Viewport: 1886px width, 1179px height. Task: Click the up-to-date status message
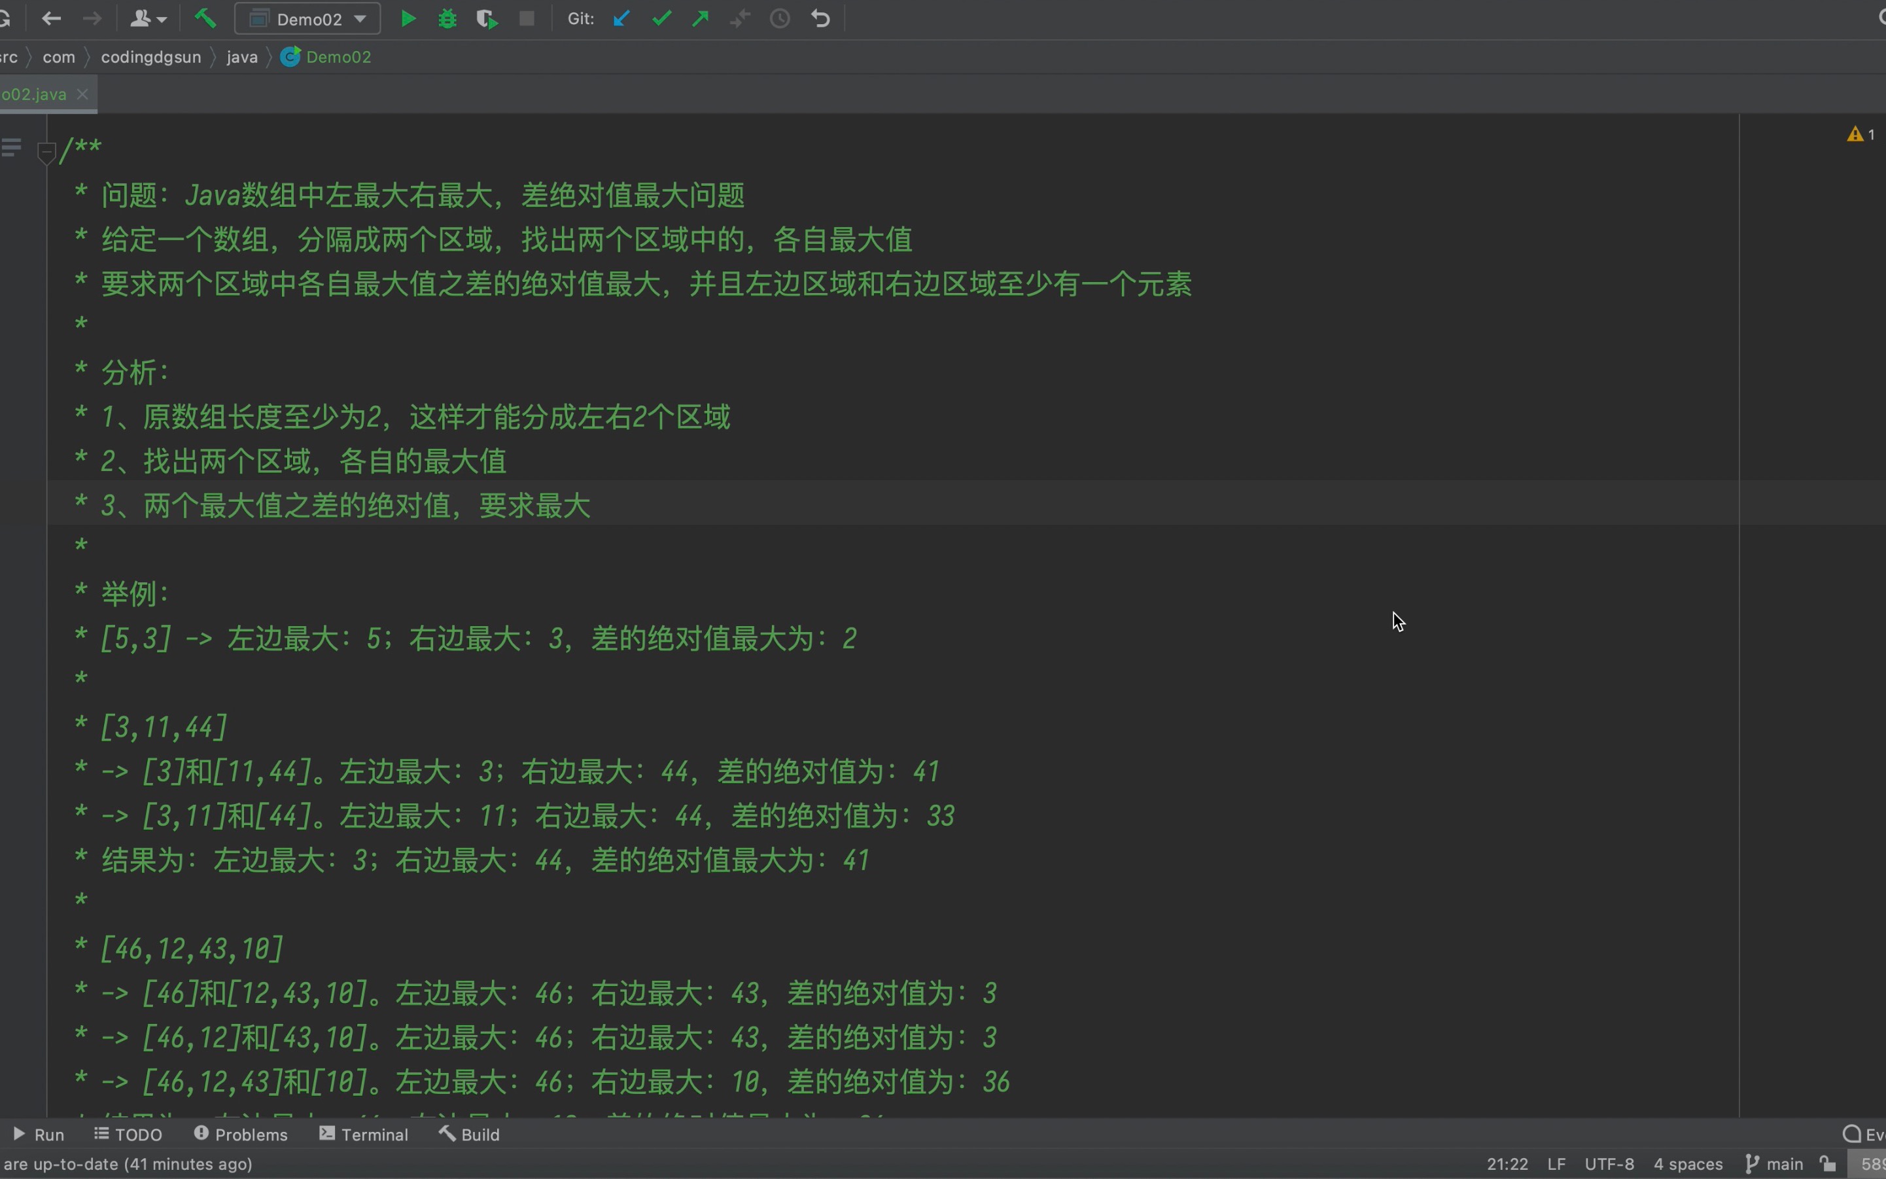click(126, 1164)
